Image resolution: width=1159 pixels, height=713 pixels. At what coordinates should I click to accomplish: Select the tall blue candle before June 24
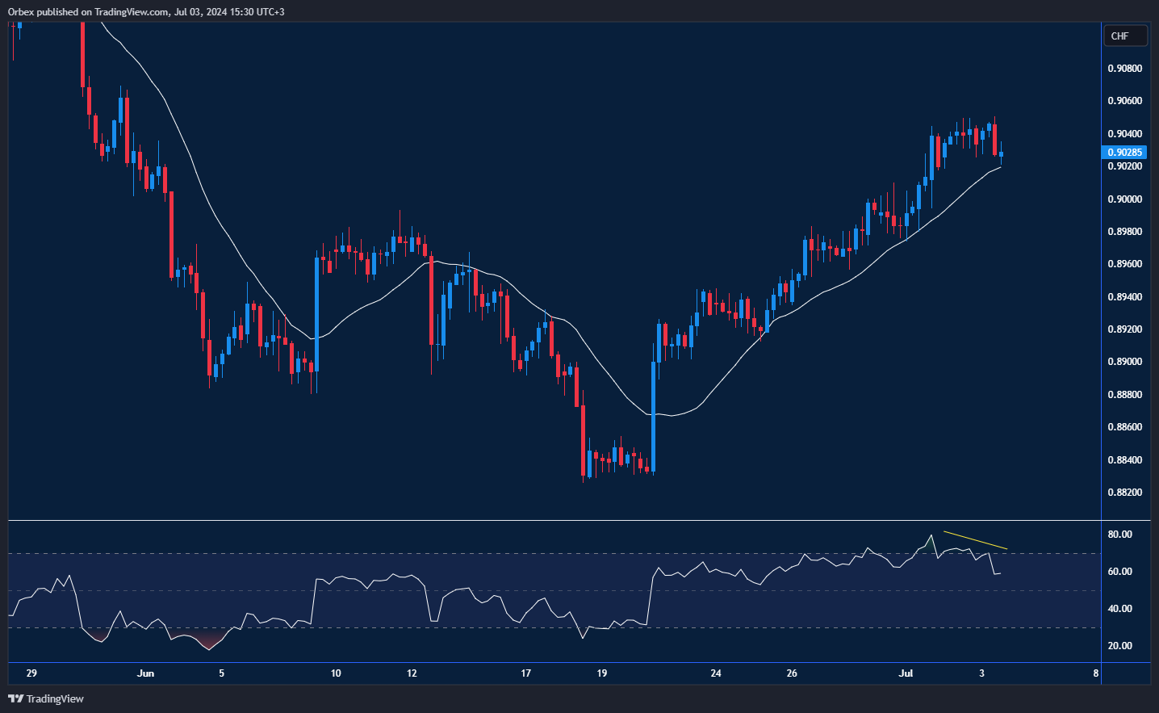coord(654,416)
